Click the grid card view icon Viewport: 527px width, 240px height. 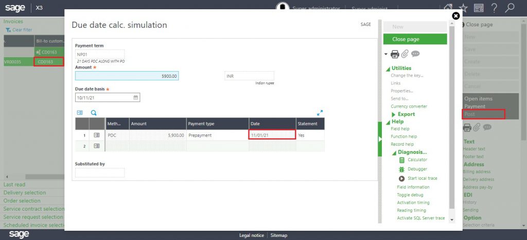(x=80, y=112)
